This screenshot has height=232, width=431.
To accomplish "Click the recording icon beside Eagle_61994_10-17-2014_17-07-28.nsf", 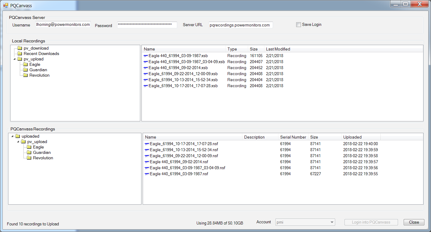I will (146, 144).
